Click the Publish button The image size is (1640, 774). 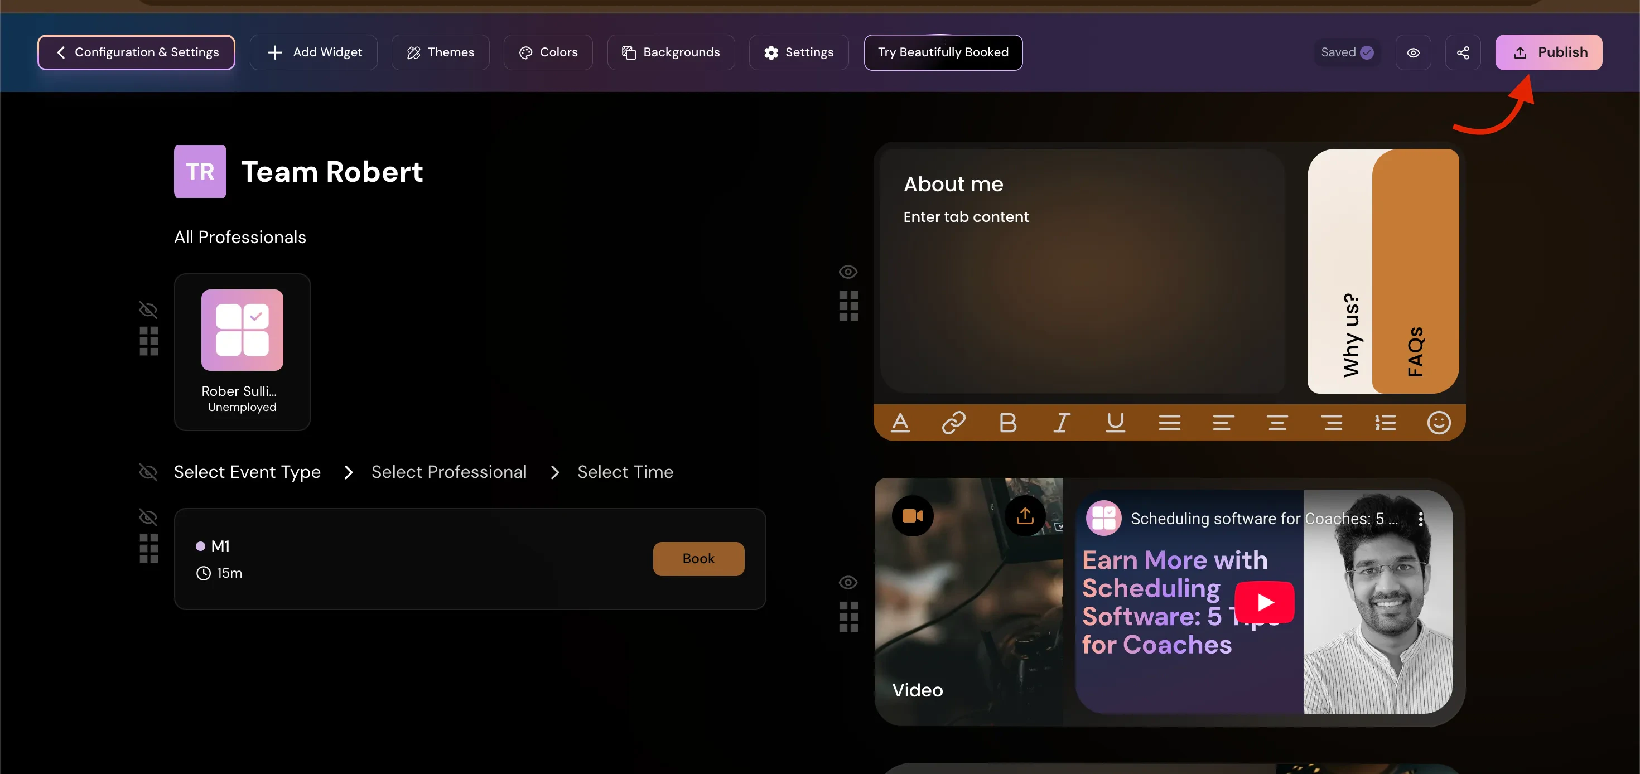1549,52
